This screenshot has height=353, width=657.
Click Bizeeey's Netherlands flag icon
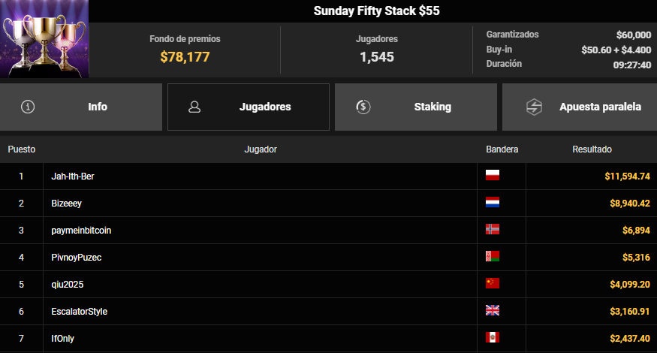(x=493, y=203)
